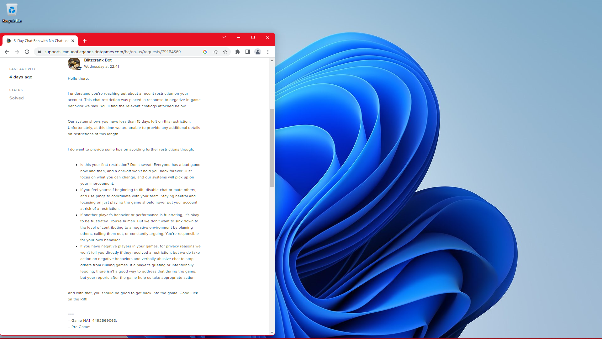Go back to the previous page

pos(7,52)
